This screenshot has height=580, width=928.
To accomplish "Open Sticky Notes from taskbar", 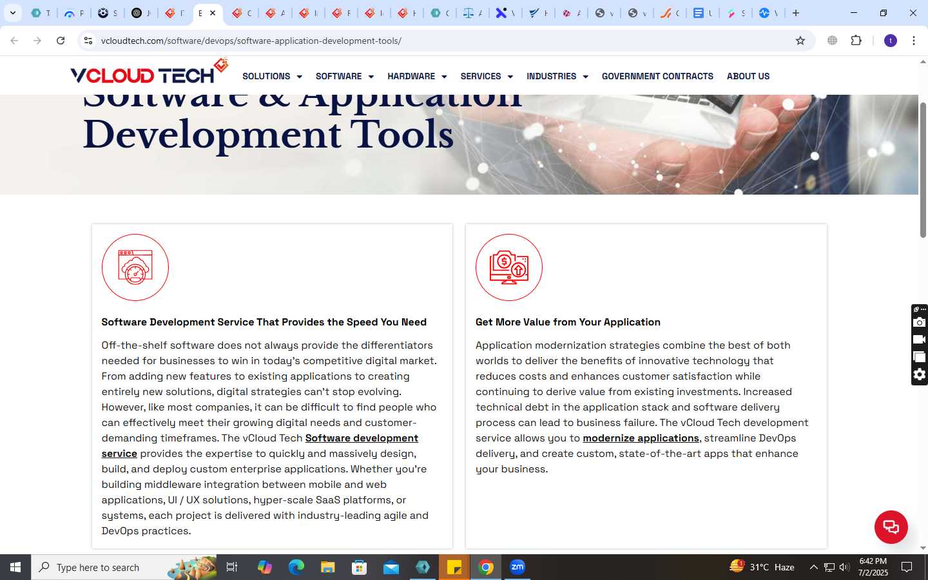I will (x=454, y=567).
